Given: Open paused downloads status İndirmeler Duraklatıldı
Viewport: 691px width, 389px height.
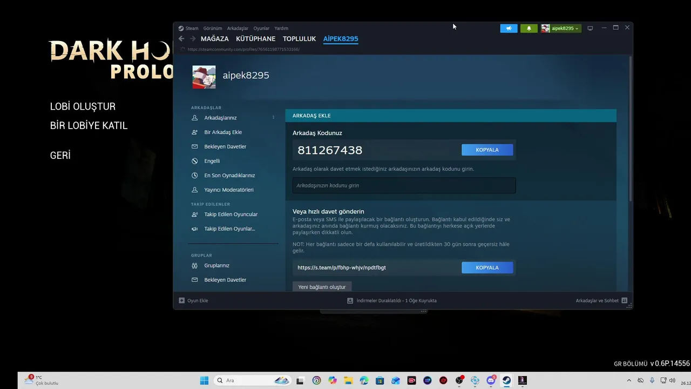Looking at the screenshot, I should click(x=392, y=300).
